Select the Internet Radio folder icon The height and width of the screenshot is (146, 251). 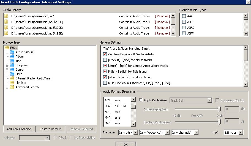tap(12, 78)
